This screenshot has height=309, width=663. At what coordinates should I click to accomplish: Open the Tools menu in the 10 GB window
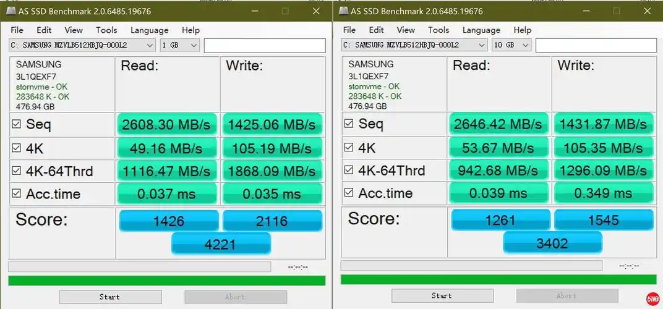click(438, 30)
